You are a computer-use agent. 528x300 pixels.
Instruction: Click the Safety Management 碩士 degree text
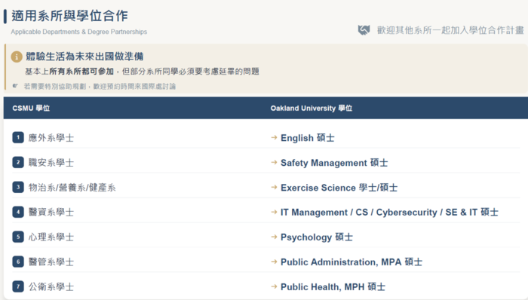click(x=334, y=163)
